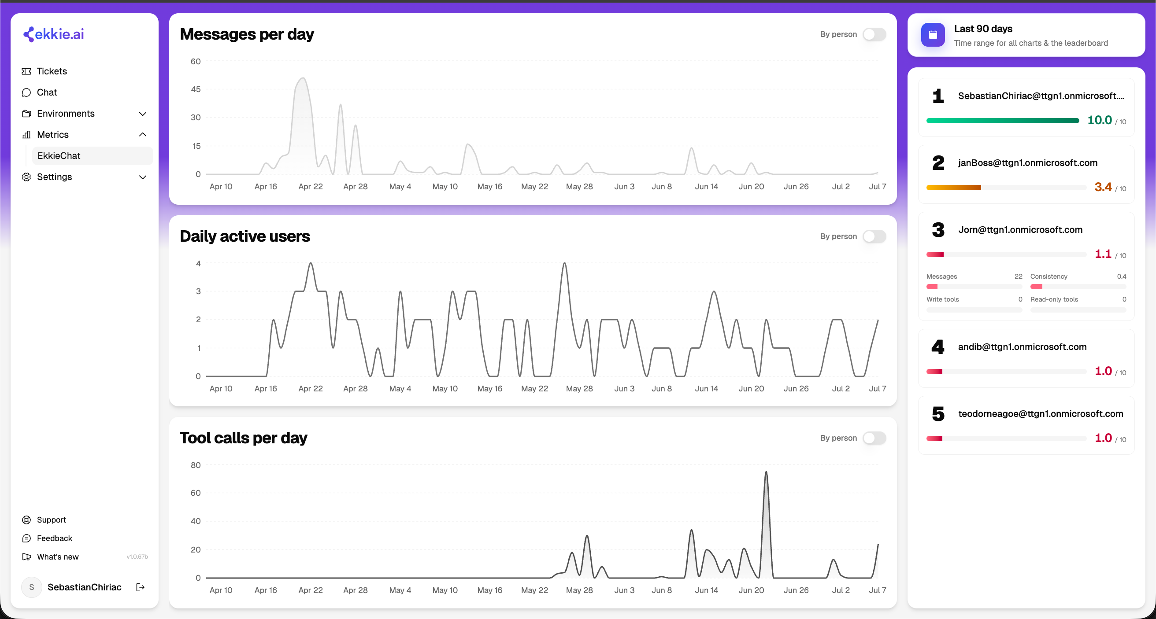Image resolution: width=1156 pixels, height=619 pixels.
Task: Open the Chat bubble icon
Action: pyautogui.click(x=26, y=92)
